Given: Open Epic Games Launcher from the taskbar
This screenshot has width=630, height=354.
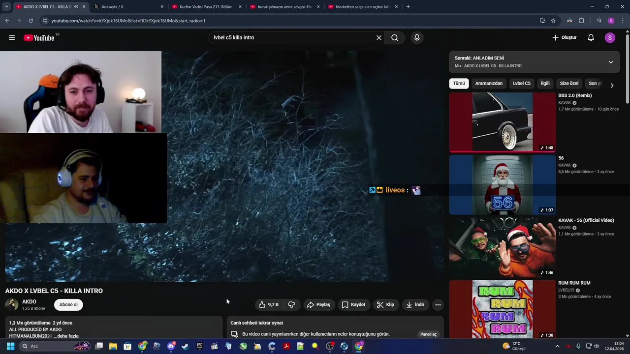Looking at the screenshot, I should (x=200, y=346).
